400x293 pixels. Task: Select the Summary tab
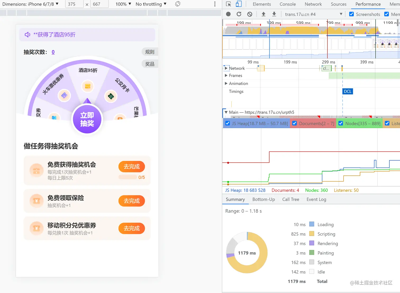[235, 199]
